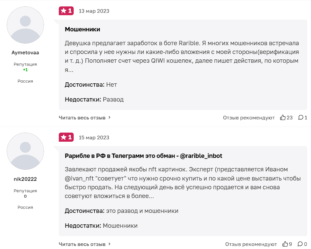Click the star rating badge dated 13 мар 2023
311x249 pixels.
point(66,11)
